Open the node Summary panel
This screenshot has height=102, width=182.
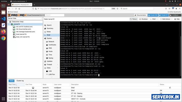tap(50, 28)
